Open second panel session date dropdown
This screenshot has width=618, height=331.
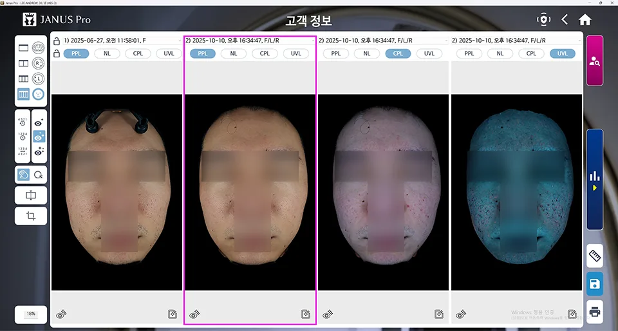[x=250, y=41]
